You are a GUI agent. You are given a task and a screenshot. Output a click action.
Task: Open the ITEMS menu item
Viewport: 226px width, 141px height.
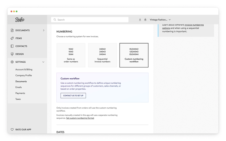point(19,38)
